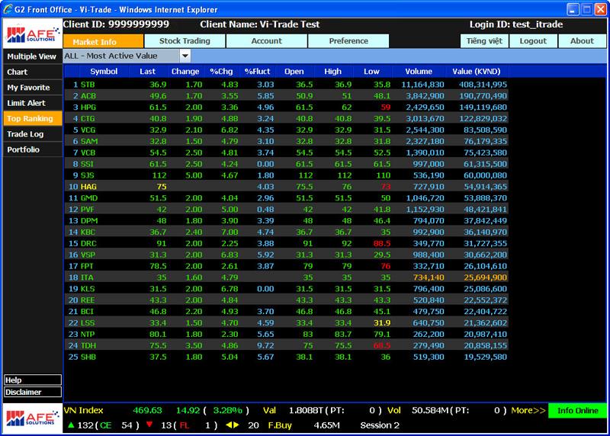Click the green Info Online button
Image resolution: width=610 pixels, height=436 pixels.
click(577, 410)
